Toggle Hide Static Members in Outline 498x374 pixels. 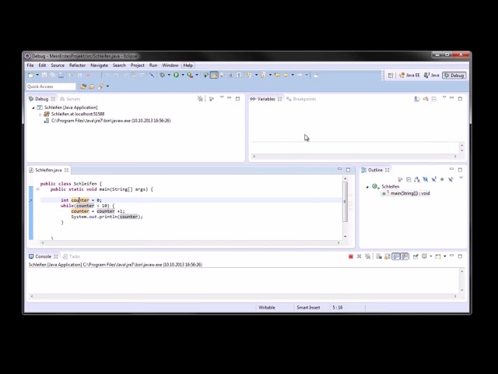tap(434, 179)
